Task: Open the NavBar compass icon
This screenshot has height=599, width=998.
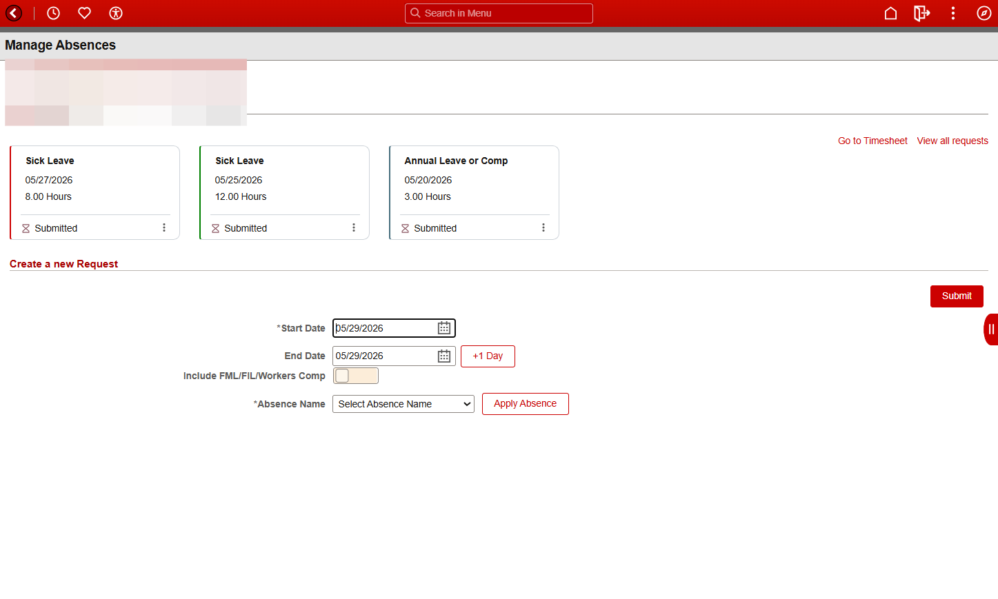Action: click(984, 13)
